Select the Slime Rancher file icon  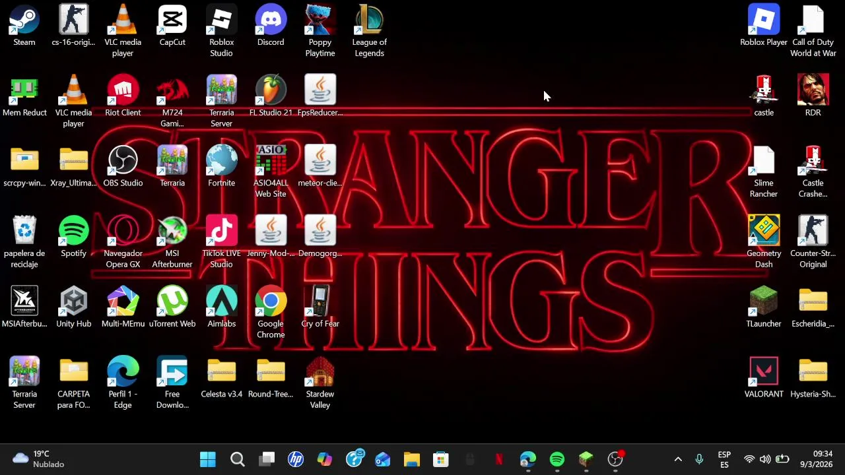[x=764, y=172]
